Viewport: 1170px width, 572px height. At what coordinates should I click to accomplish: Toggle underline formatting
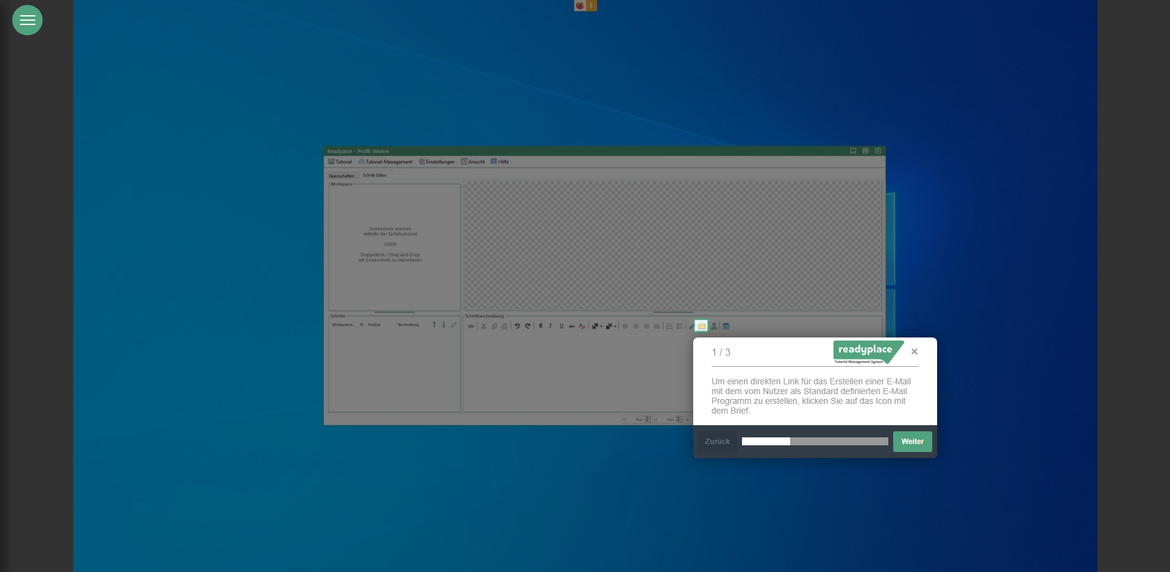pyautogui.click(x=562, y=326)
